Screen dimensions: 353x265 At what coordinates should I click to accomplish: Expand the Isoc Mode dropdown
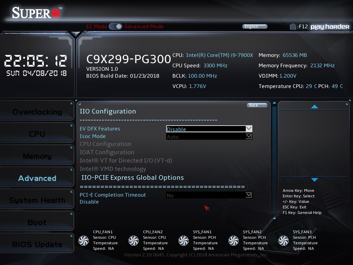pyautogui.click(x=209, y=137)
